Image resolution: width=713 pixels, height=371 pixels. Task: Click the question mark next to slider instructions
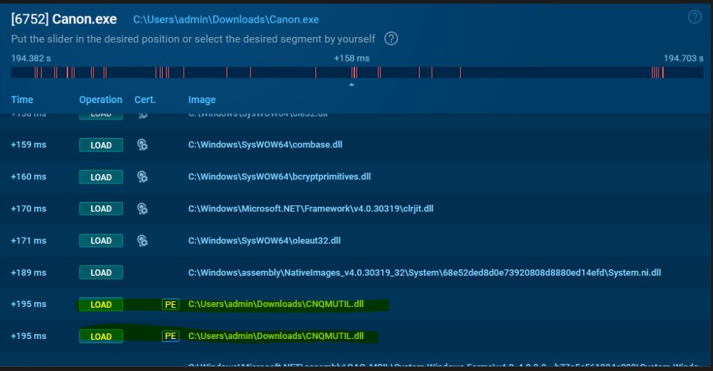point(391,38)
